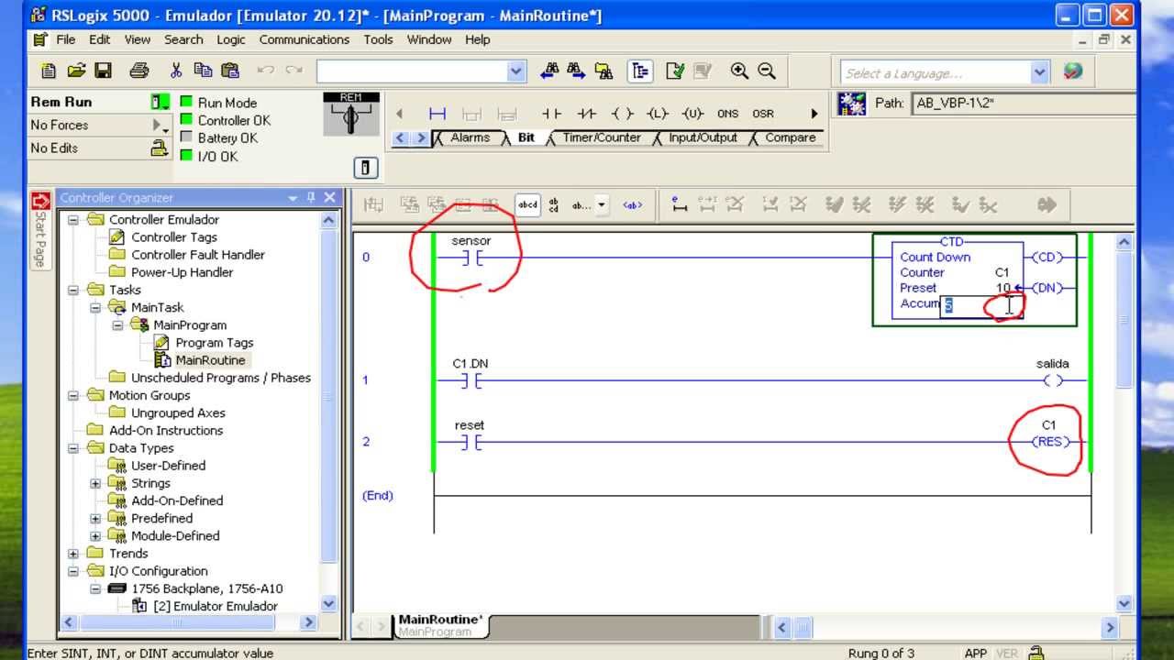
Task: Open the File menu
Action: 66,39
